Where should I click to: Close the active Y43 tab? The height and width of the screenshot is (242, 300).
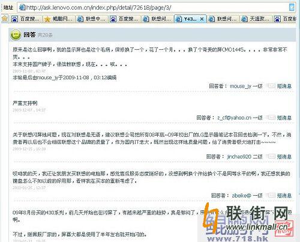pos(202,19)
